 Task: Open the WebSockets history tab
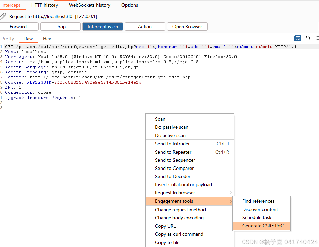pos(90,5)
